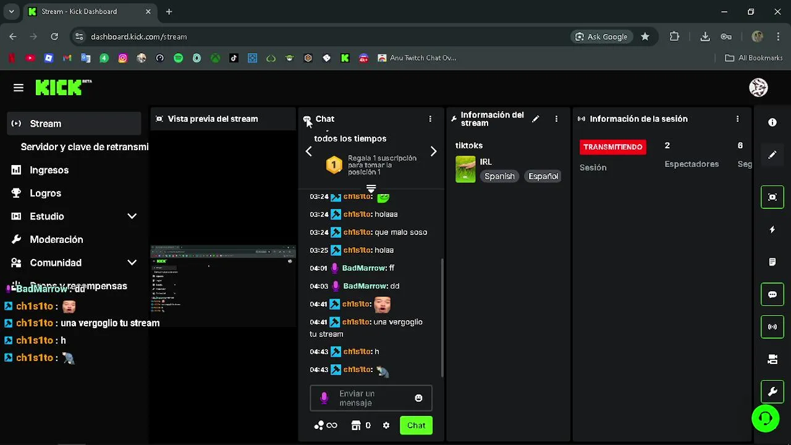This screenshot has height=445, width=791.
Task: Reload the page with the refresh icon
Action: pyautogui.click(x=54, y=36)
